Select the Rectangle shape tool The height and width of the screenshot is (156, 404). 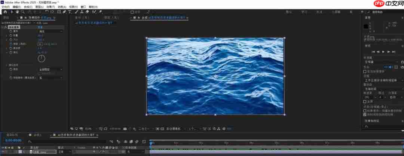click(x=59, y=12)
